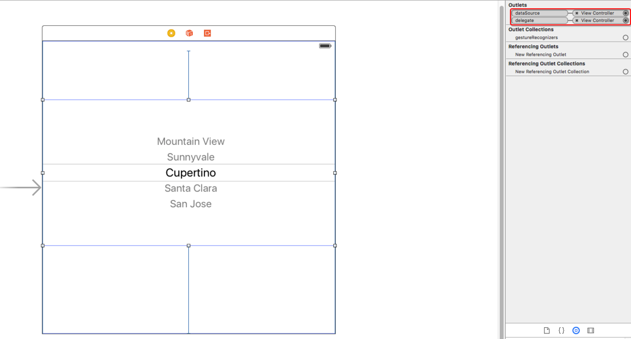Open the File Template library tab

coord(547,330)
